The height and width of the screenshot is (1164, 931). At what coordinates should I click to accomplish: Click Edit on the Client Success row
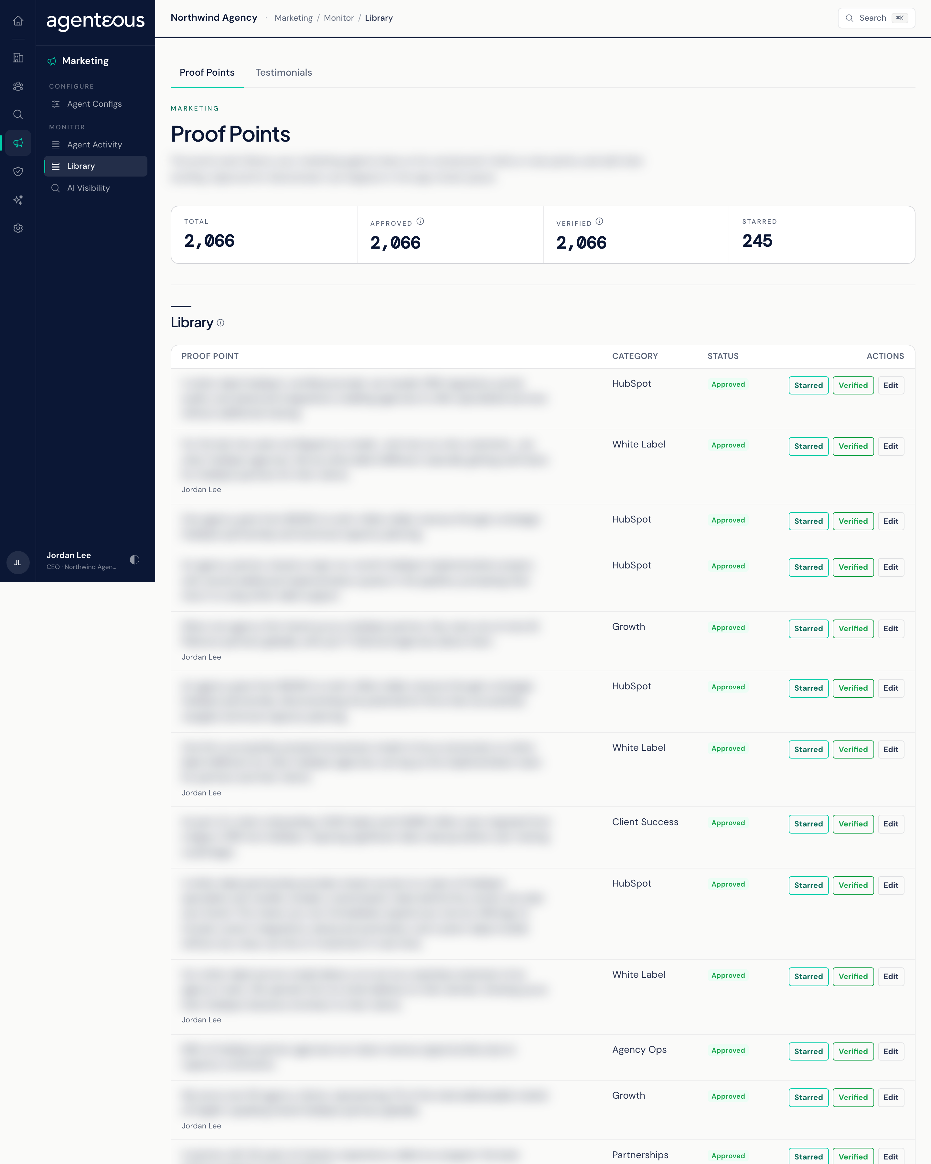click(891, 824)
